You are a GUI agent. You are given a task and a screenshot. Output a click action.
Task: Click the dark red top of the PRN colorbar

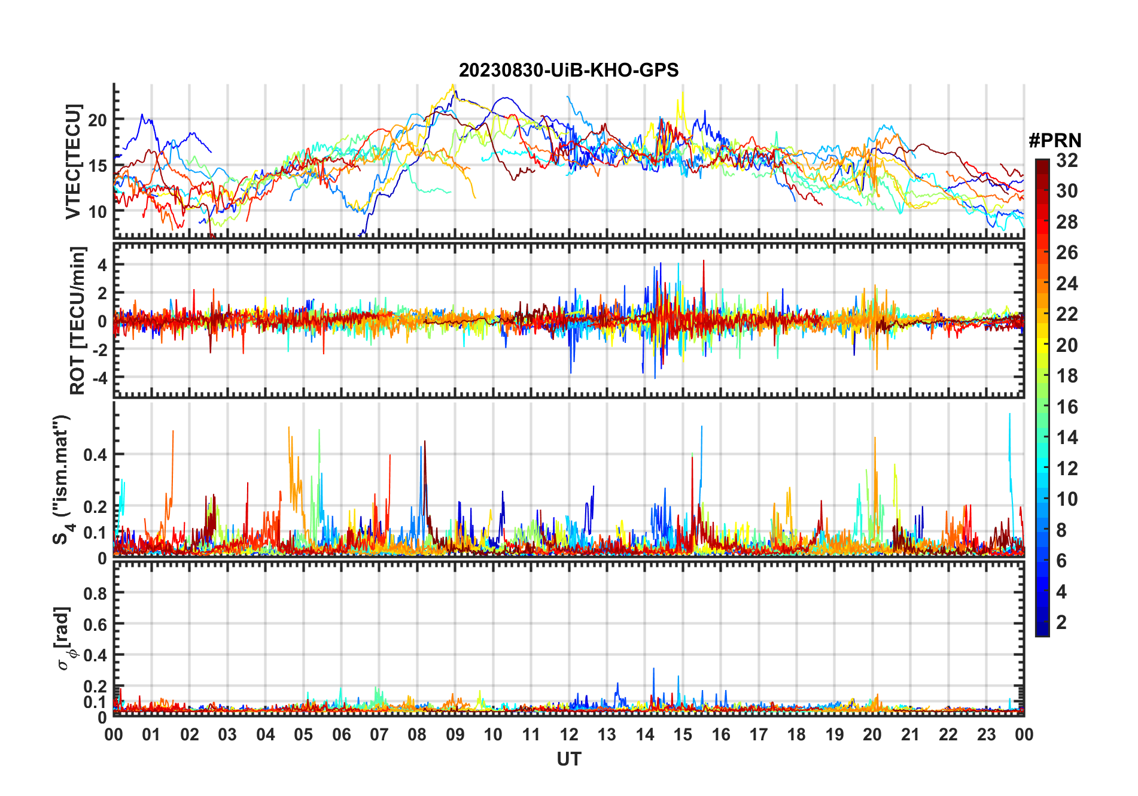[1042, 163]
